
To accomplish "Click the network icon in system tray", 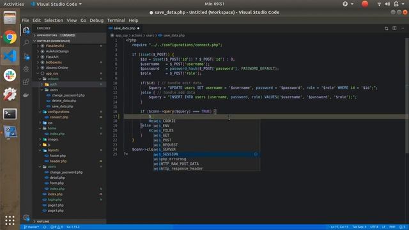I will tap(379, 4).
